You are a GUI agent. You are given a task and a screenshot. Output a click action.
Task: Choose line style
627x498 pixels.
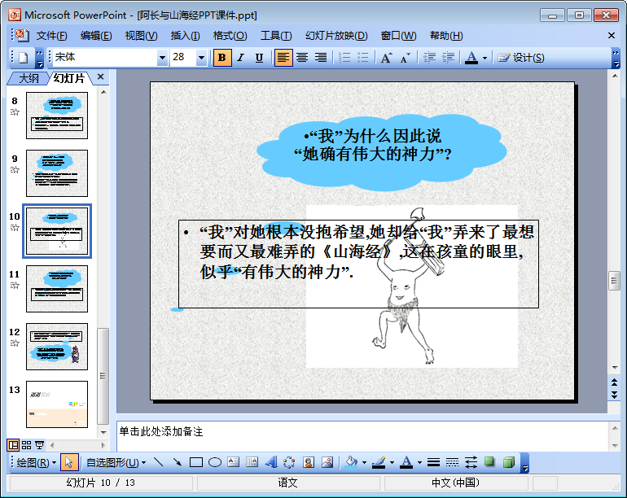[x=433, y=462]
